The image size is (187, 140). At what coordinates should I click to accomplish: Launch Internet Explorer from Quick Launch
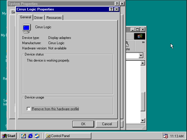tap(30, 136)
